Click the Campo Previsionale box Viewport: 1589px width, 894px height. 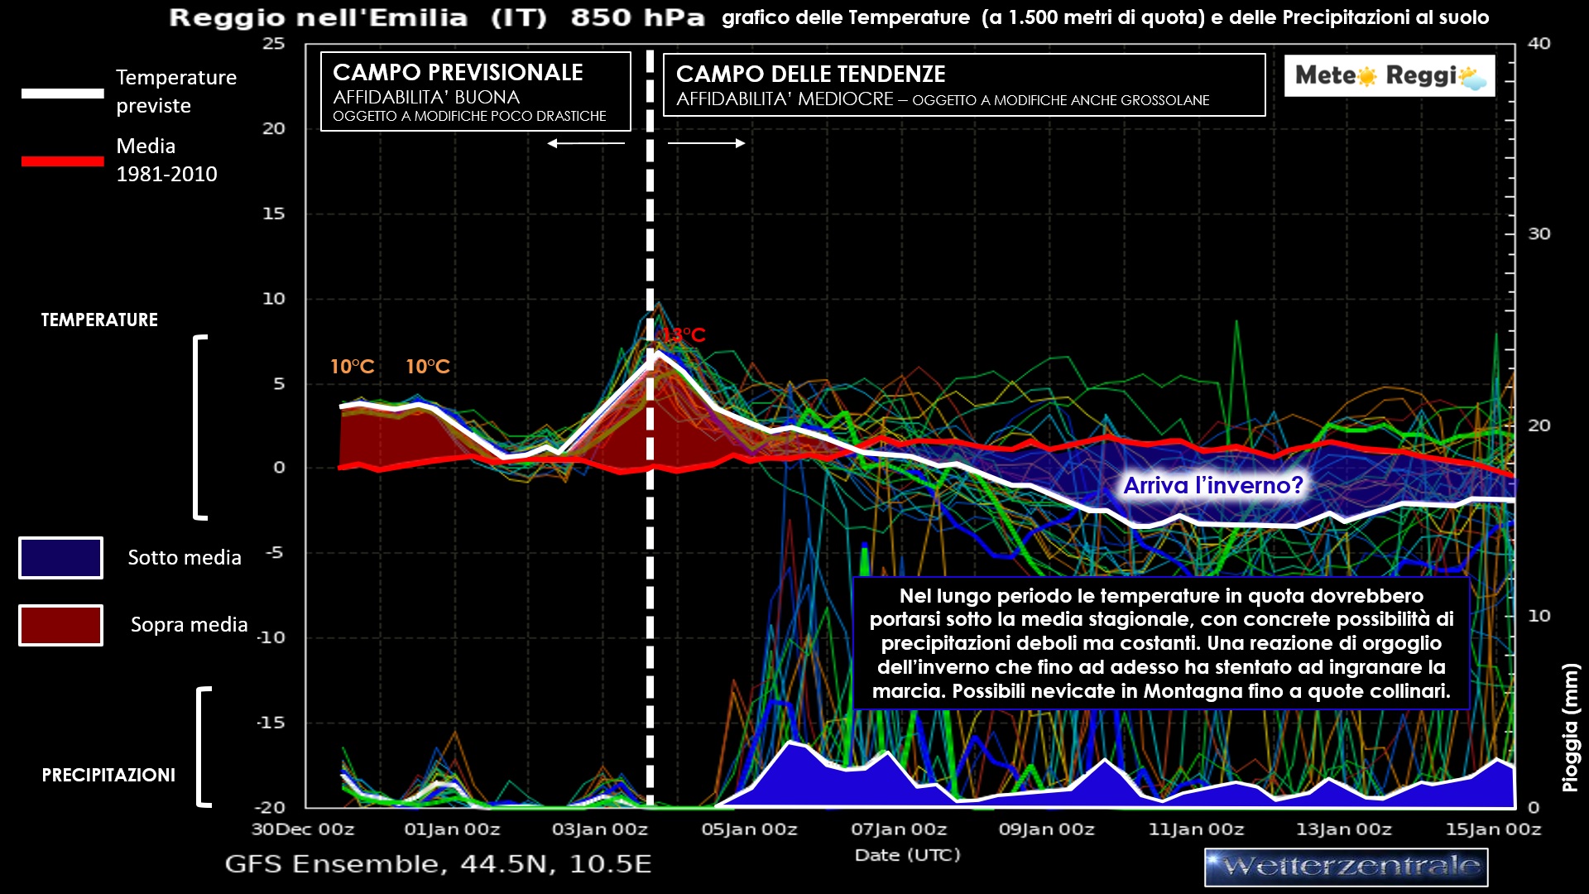(x=475, y=92)
